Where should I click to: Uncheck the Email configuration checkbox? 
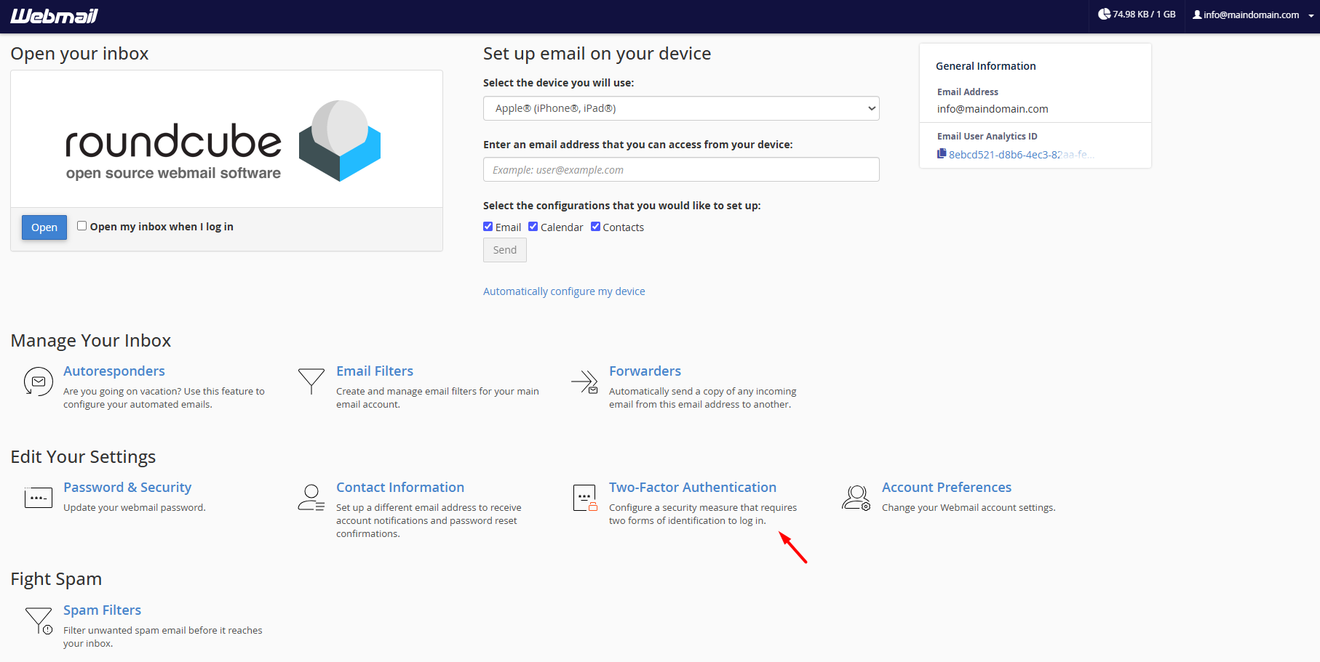[x=488, y=227]
